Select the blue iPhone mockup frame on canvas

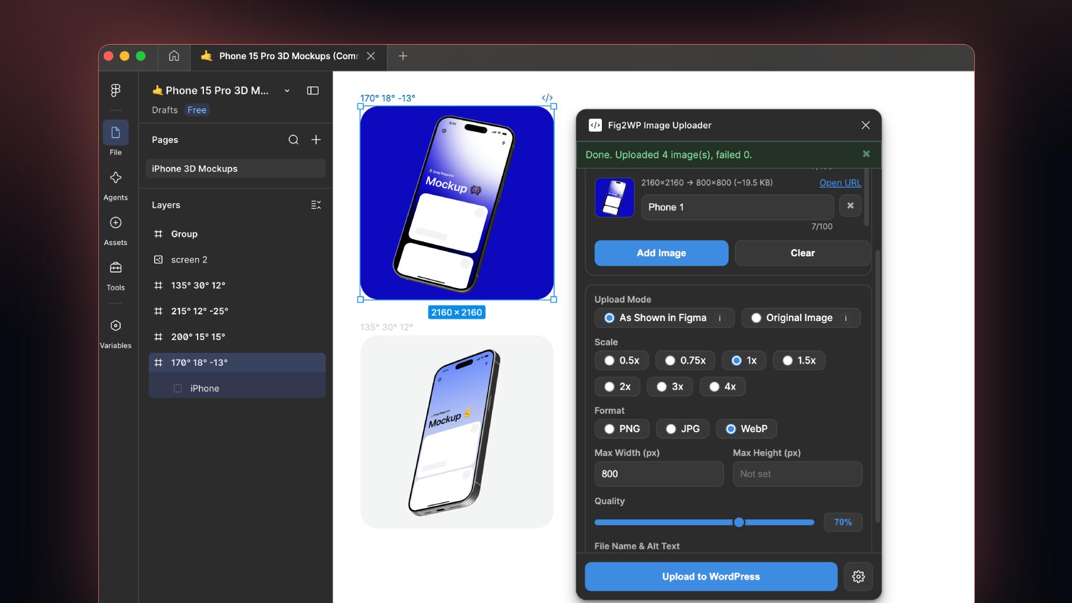point(457,203)
